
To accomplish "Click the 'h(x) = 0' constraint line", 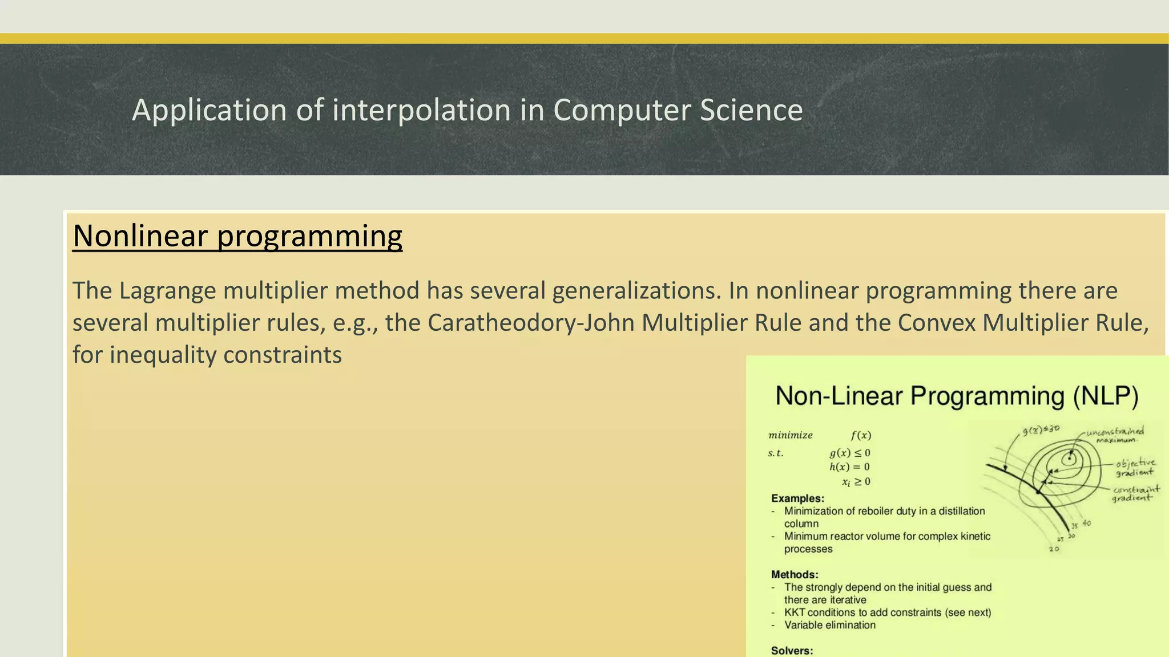I will tap(849, 467).
